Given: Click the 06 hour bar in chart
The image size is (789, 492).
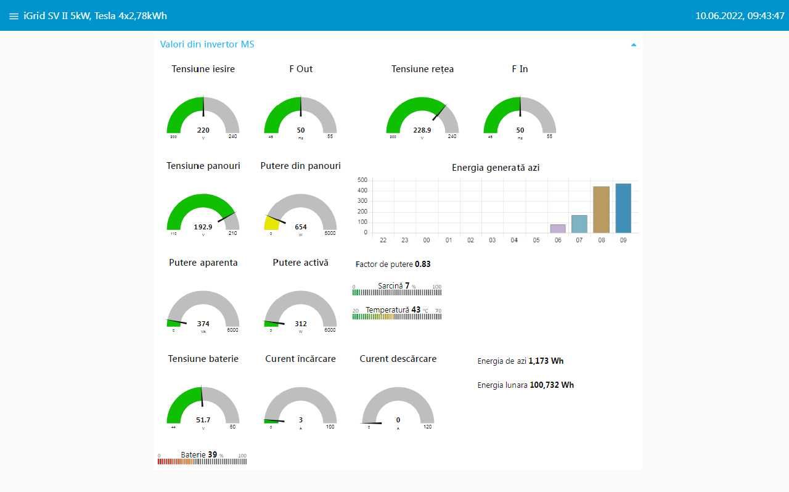Looking at the screenshot, I should 558,229.
